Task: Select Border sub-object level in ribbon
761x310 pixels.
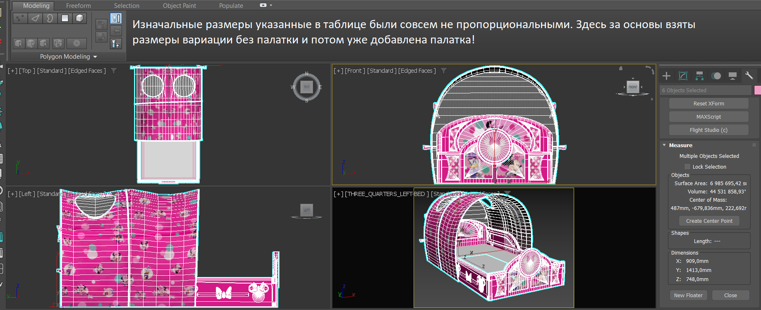Action: (x=50, y=18)
